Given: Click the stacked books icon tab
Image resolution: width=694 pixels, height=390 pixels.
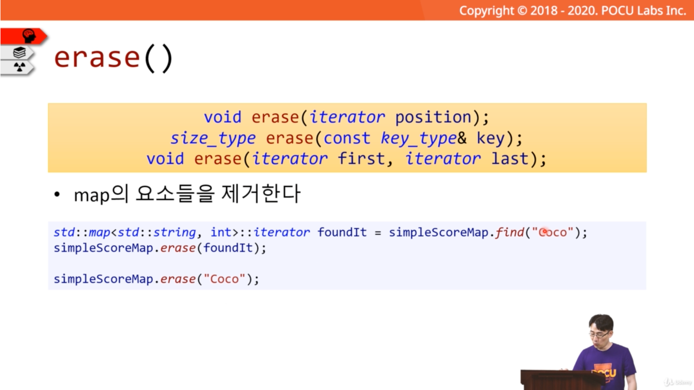Looking at the screenshot, I should [18, 53].
